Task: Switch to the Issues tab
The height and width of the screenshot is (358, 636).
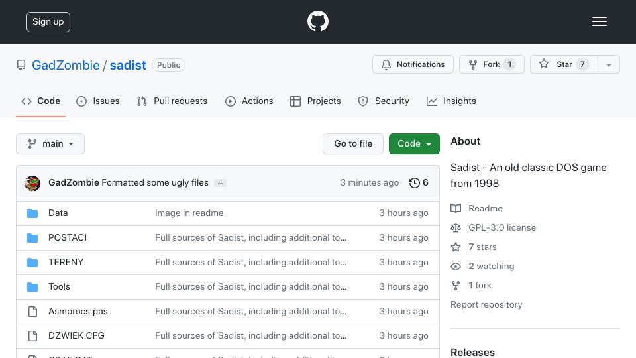Action: tap(98, 101)
